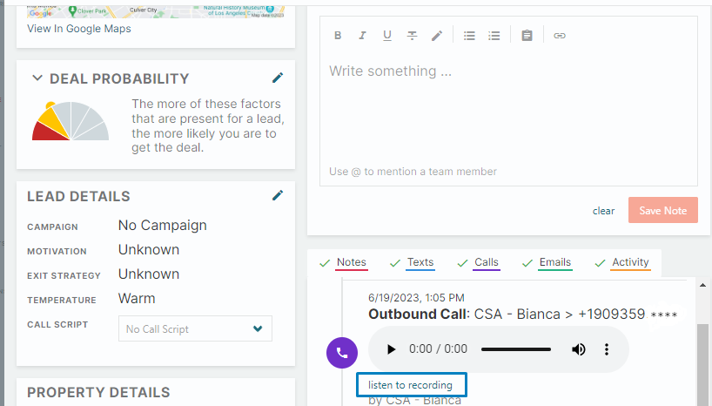Open View In Google Maps link
Viewport: 712px width, 406px height.
coord(79,29)
